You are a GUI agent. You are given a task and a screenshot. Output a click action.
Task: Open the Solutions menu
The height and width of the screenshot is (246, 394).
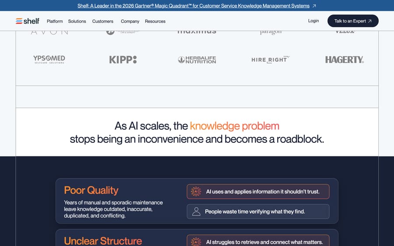[77, 21]
